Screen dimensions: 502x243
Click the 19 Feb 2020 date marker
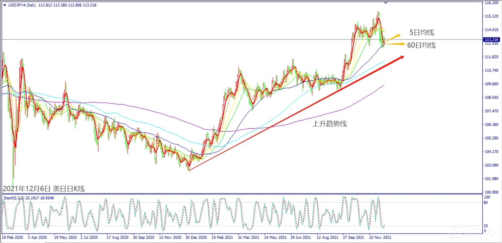(12, 237)
